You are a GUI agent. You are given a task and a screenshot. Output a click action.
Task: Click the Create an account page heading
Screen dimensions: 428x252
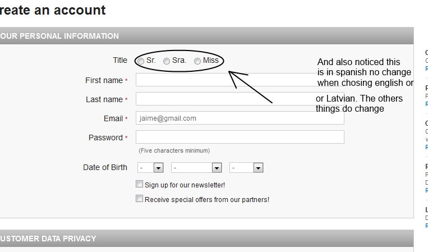point(53,10)
